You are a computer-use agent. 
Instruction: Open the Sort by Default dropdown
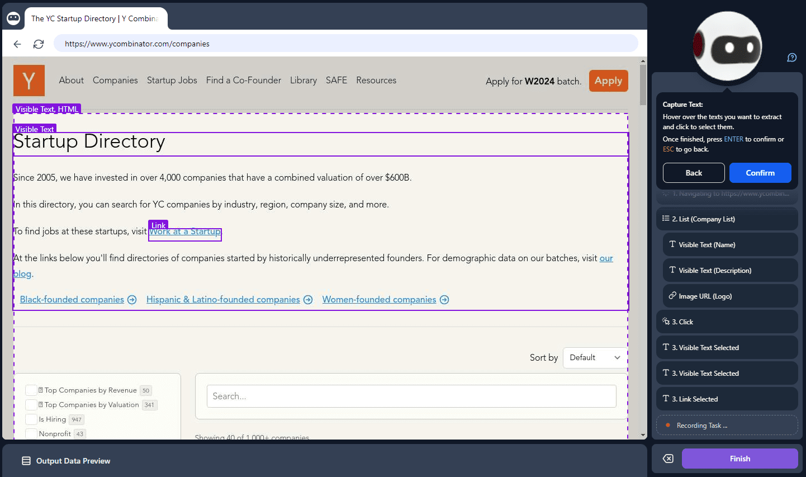(595, 357)
